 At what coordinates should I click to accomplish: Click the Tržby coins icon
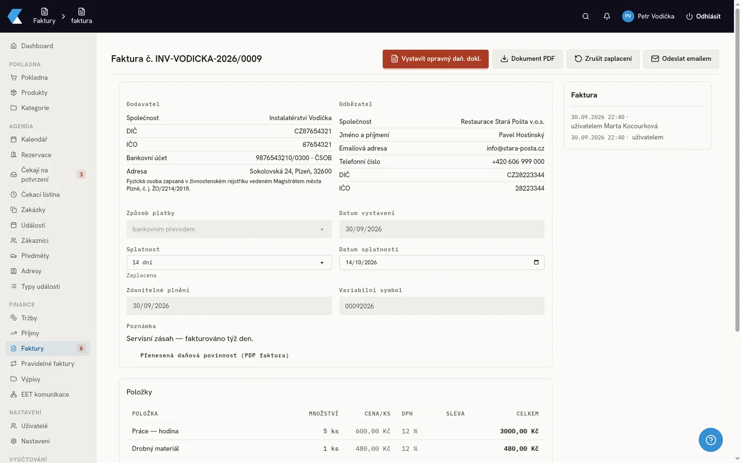(13, 318)
